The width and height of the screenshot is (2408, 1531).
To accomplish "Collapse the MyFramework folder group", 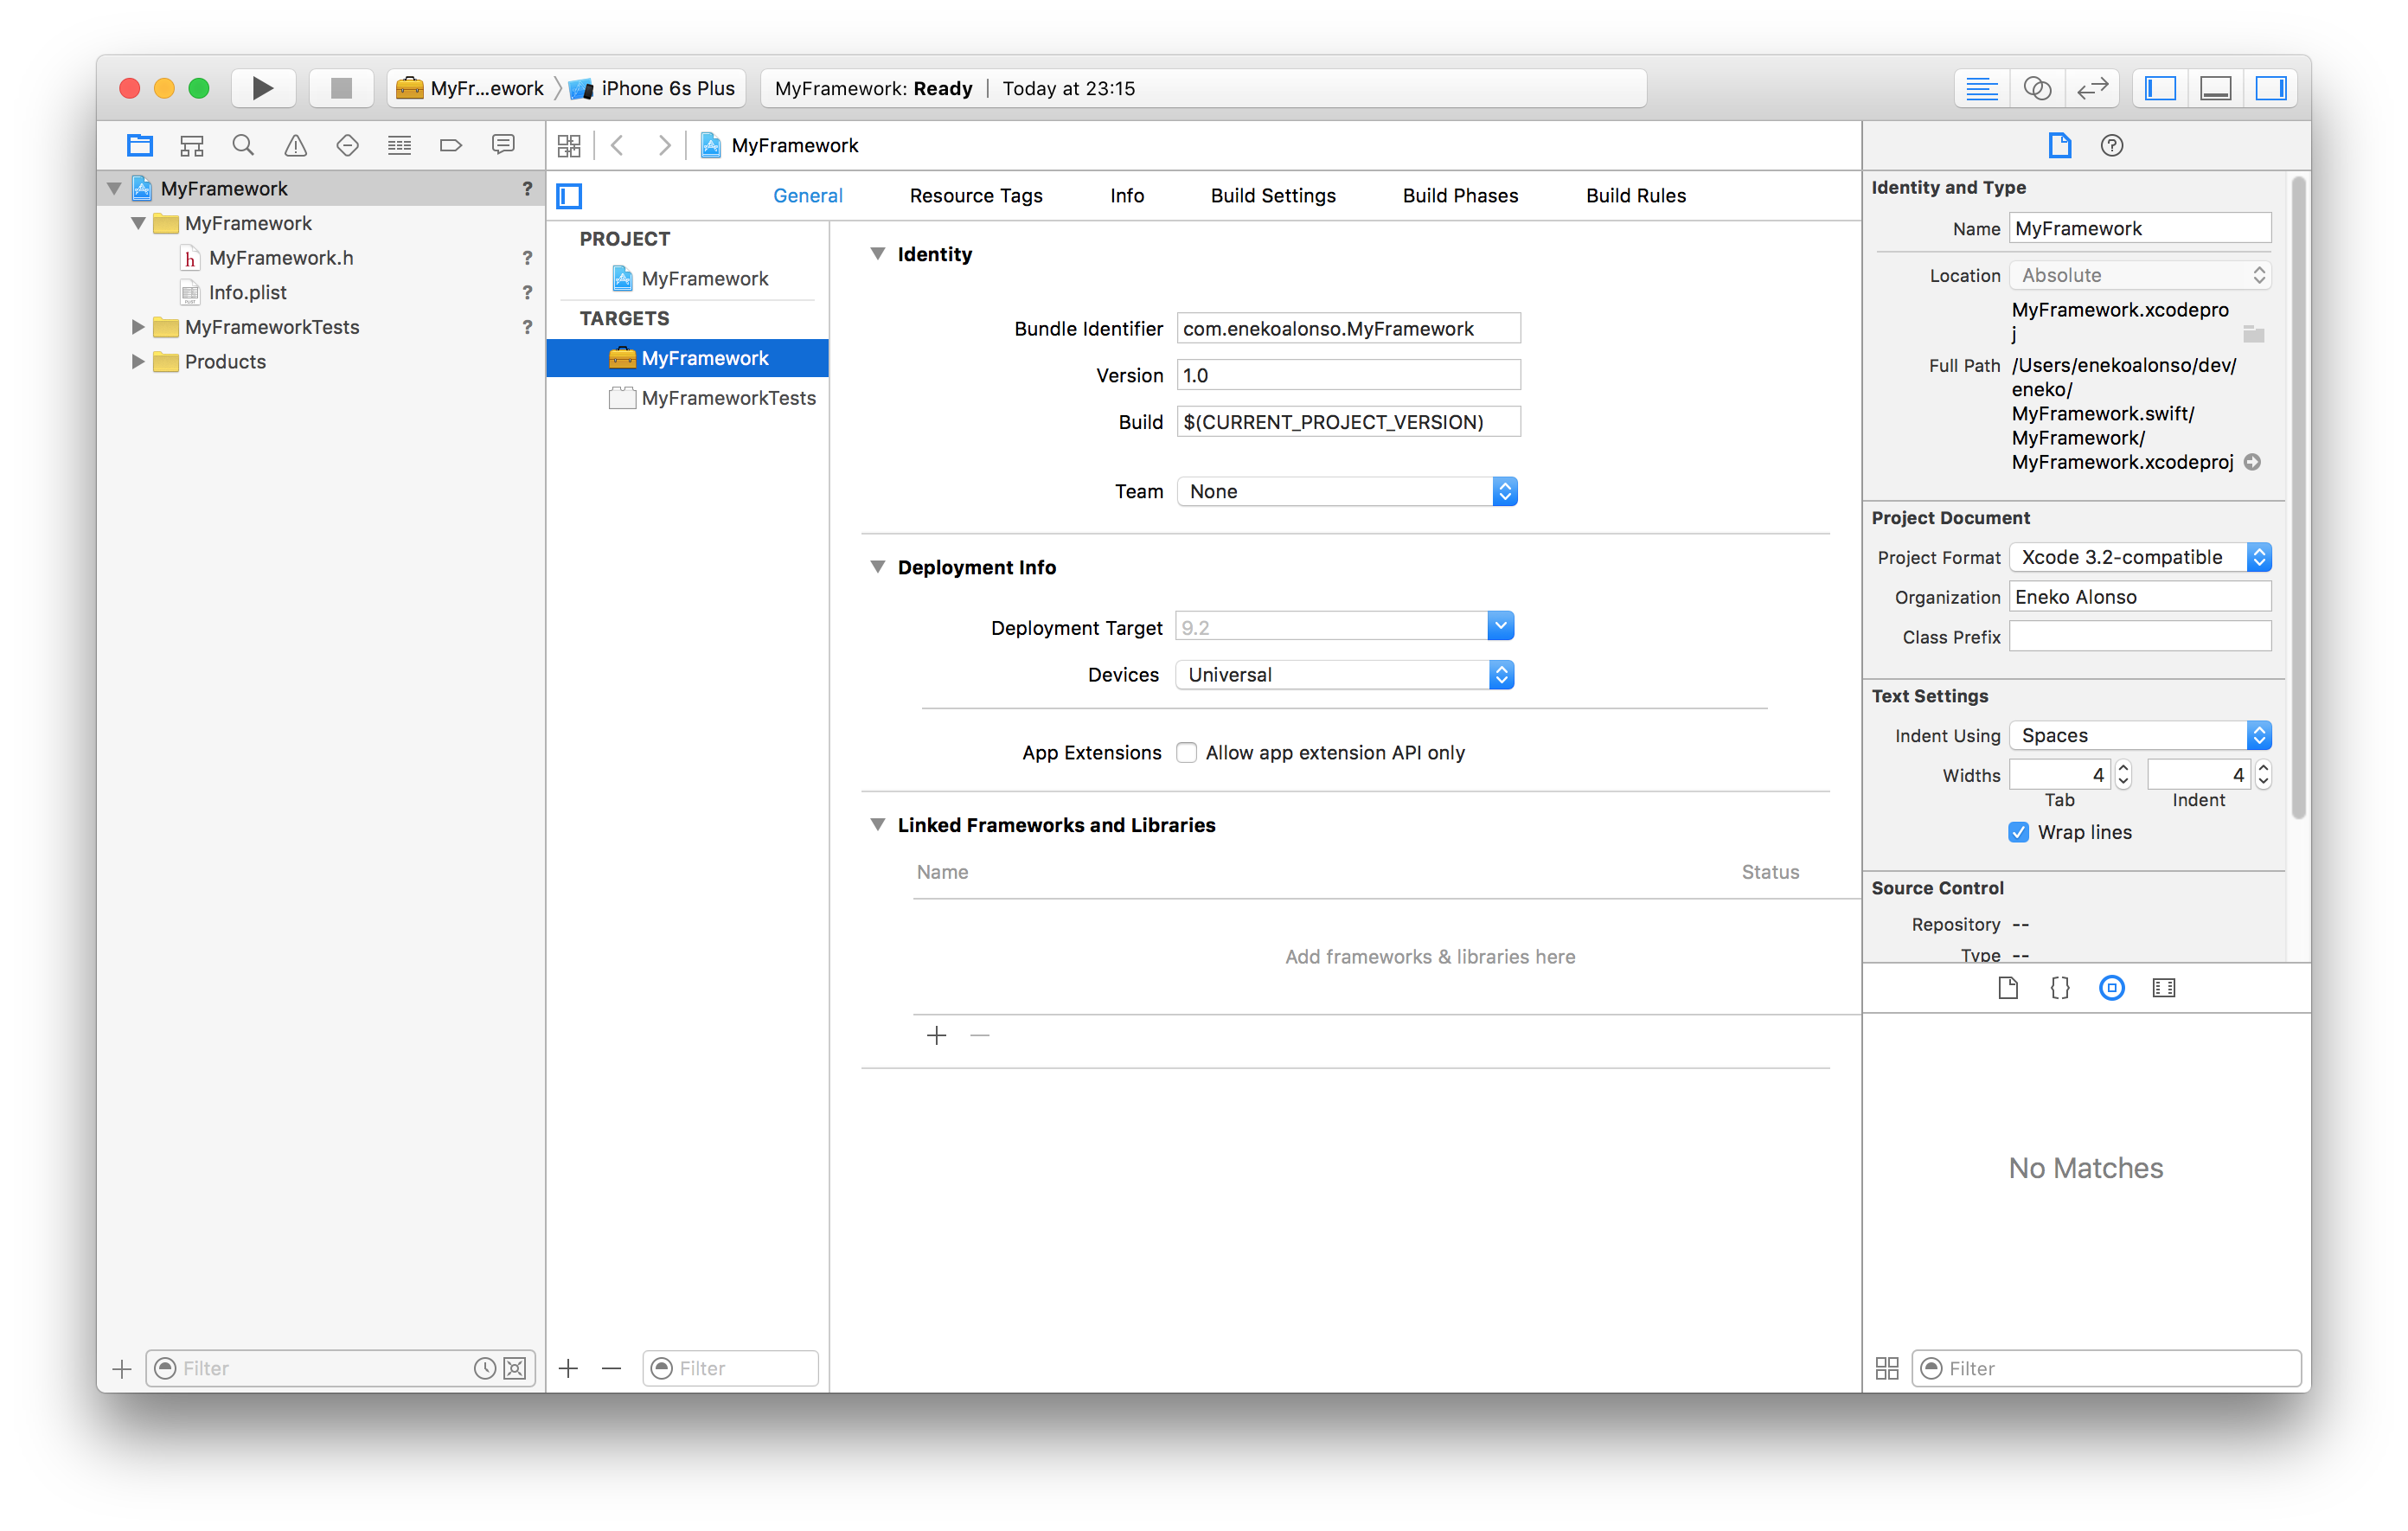I will pos(138,223).
